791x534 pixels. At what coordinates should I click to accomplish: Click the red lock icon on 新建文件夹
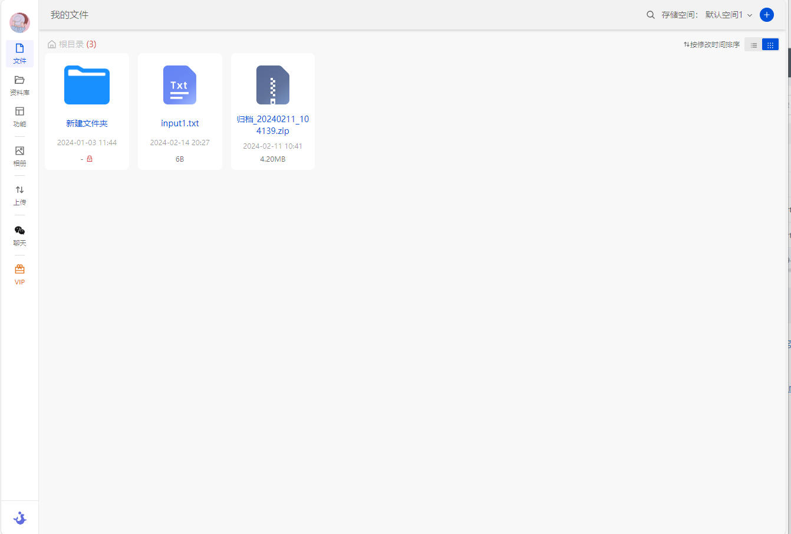(x=90, y=159)
